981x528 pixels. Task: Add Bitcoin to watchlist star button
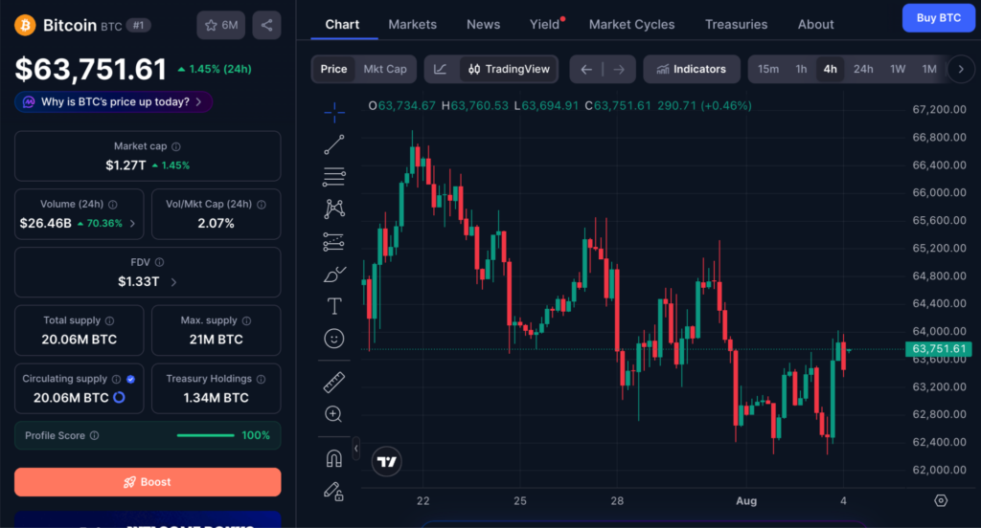click(x=221, y=25)
